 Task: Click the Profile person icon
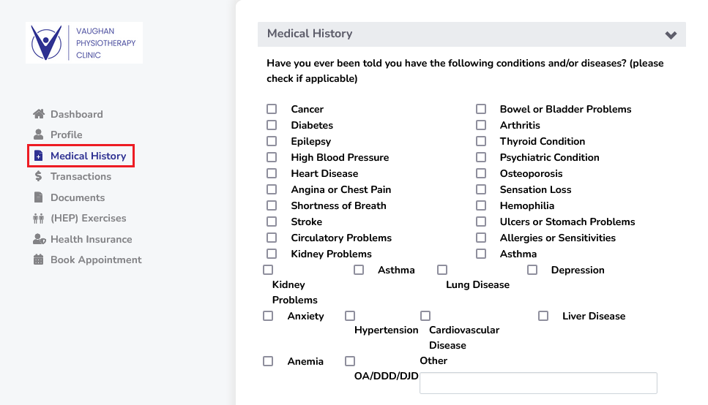click(39, 135)
